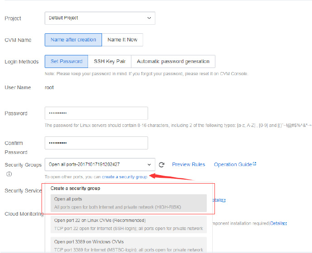Choose Automatic password generation method

coord(173,61)
